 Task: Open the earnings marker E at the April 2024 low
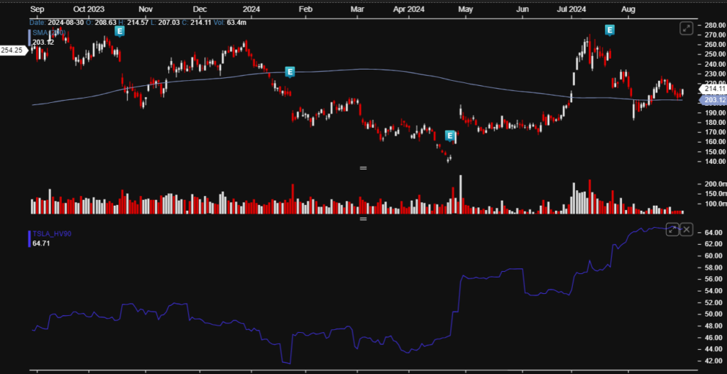(x=449, y=136)
